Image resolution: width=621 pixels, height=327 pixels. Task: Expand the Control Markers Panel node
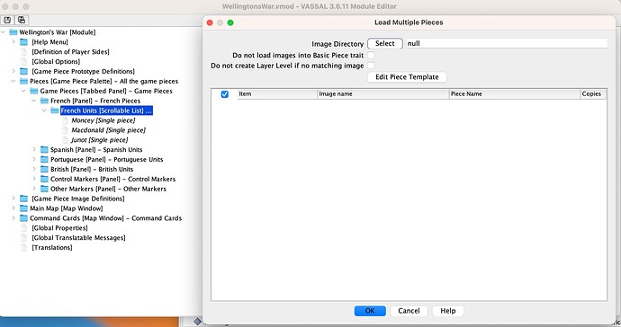point(34,179)
